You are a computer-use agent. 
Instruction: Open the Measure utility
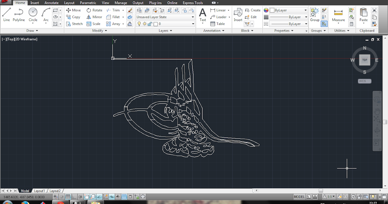[338, 15]
